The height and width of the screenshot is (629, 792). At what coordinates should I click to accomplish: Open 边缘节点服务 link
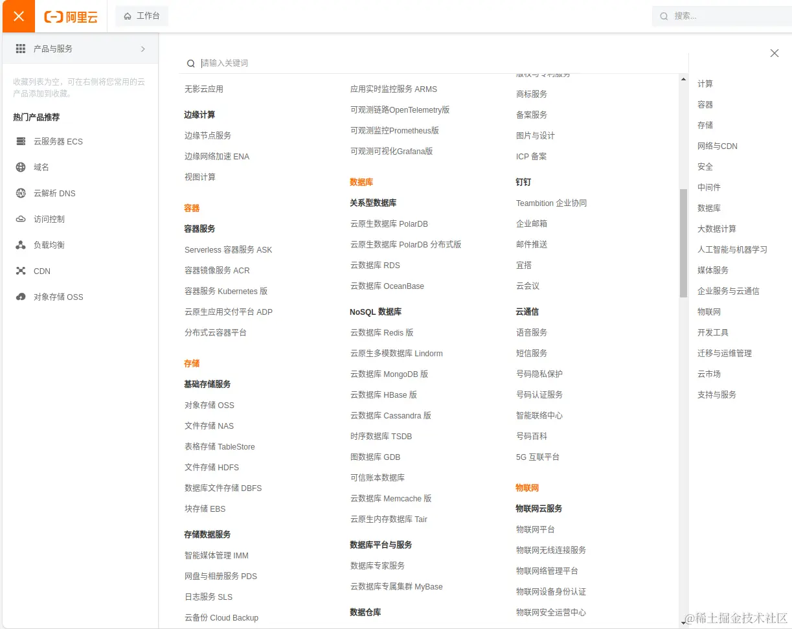208,135
